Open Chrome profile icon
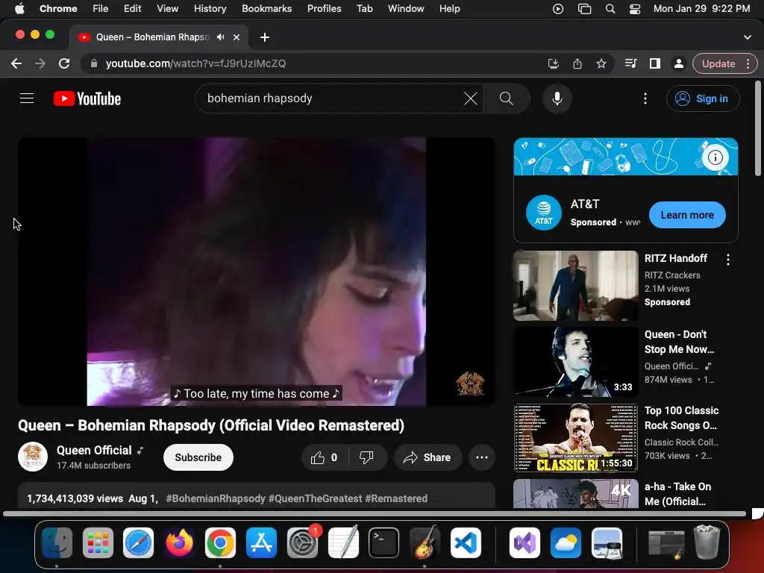 coord(678,63)
